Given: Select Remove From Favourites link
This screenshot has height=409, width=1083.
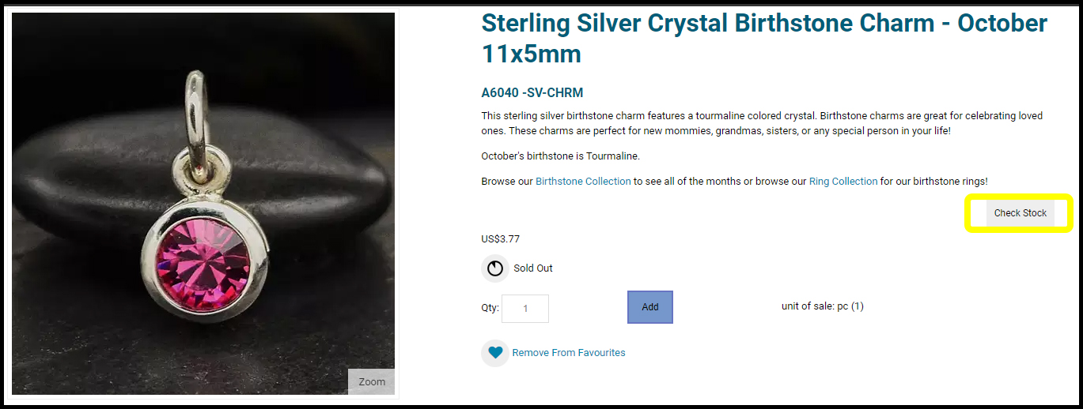Looking at the screenshot, I should pyautogui.click(x=568, y=353).
